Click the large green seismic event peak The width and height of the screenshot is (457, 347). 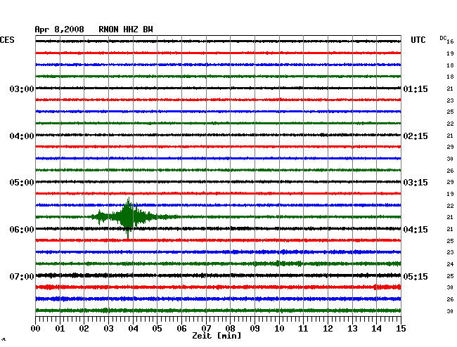coord(128,217)
